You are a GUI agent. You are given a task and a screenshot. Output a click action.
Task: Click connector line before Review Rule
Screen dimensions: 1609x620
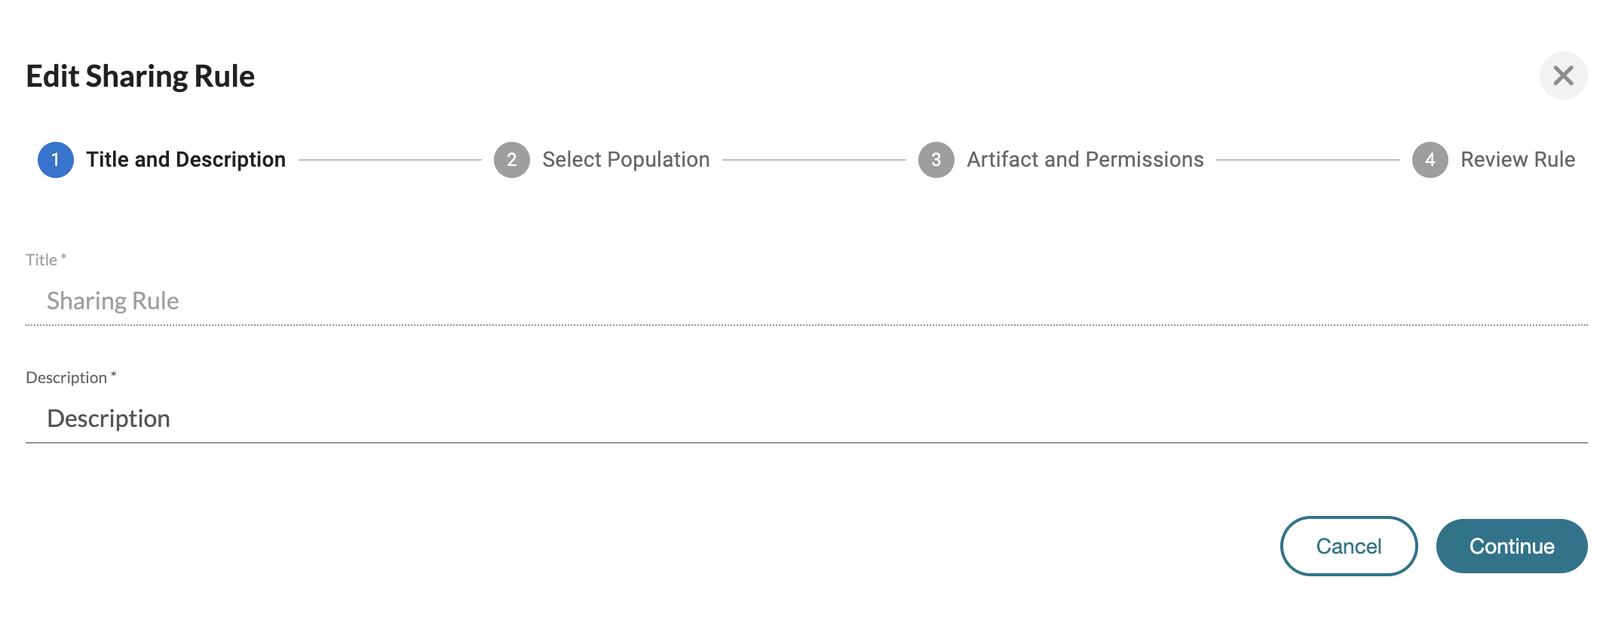(x=1307, y=160)
